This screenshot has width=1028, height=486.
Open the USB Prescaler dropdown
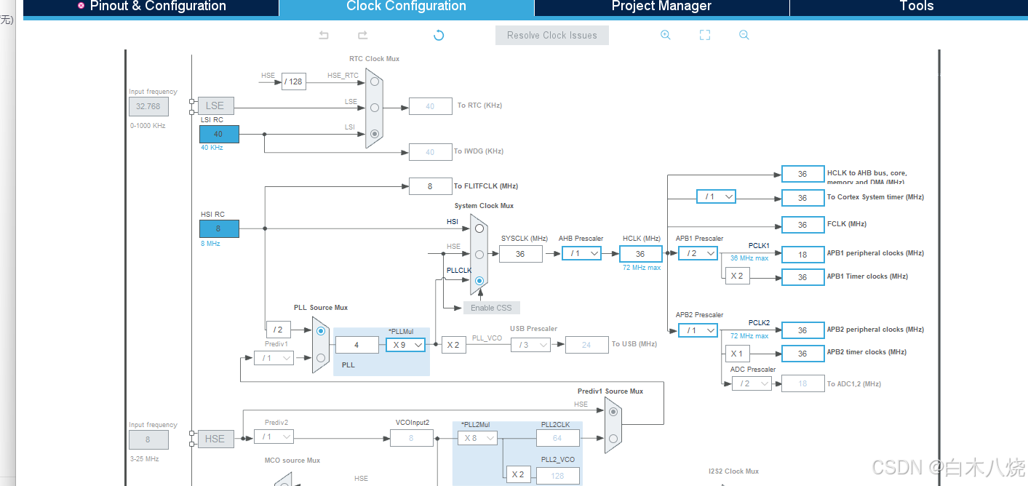click(x=531, y=345)
